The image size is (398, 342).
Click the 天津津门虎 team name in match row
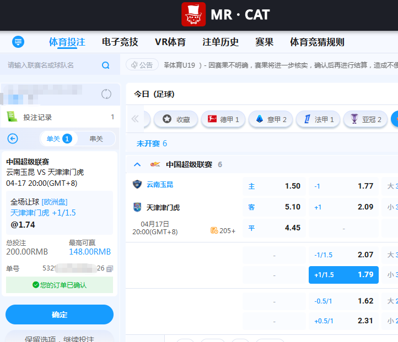pos(163,208)
